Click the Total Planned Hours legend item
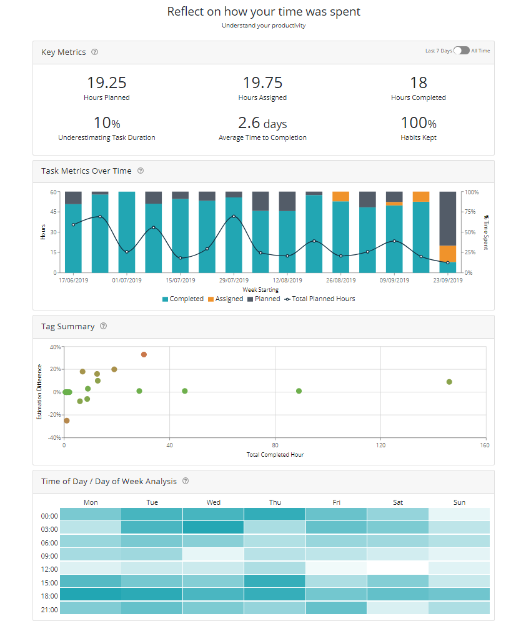Screen dimensions: 521x631 pos(319,299)
